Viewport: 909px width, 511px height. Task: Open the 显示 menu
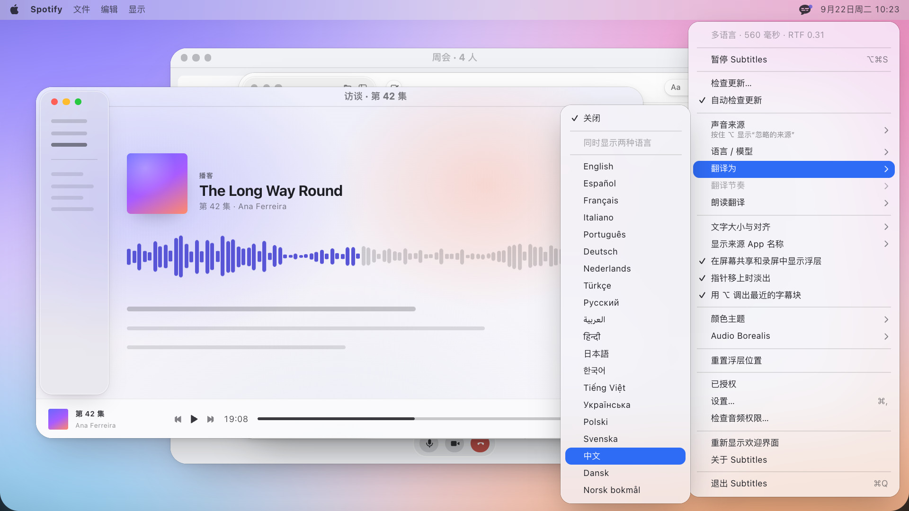[137, 9]
